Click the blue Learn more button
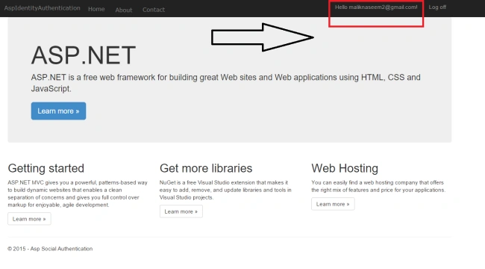This screenshot has width=485, height=269. (58, 111)
